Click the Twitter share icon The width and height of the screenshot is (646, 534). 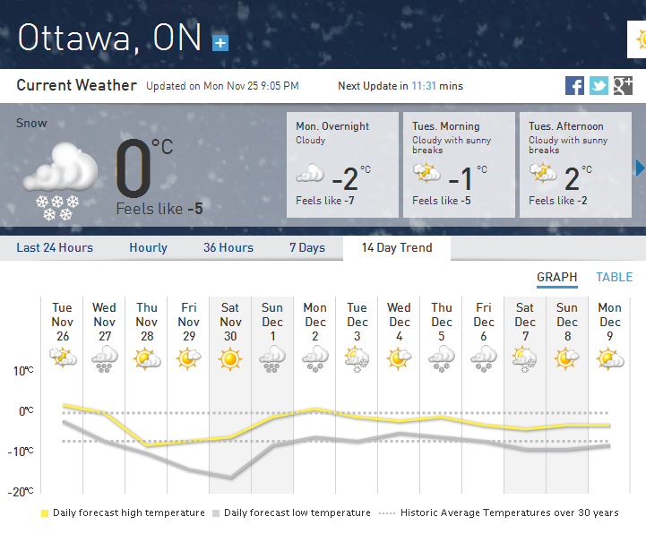tap(599, 86)
